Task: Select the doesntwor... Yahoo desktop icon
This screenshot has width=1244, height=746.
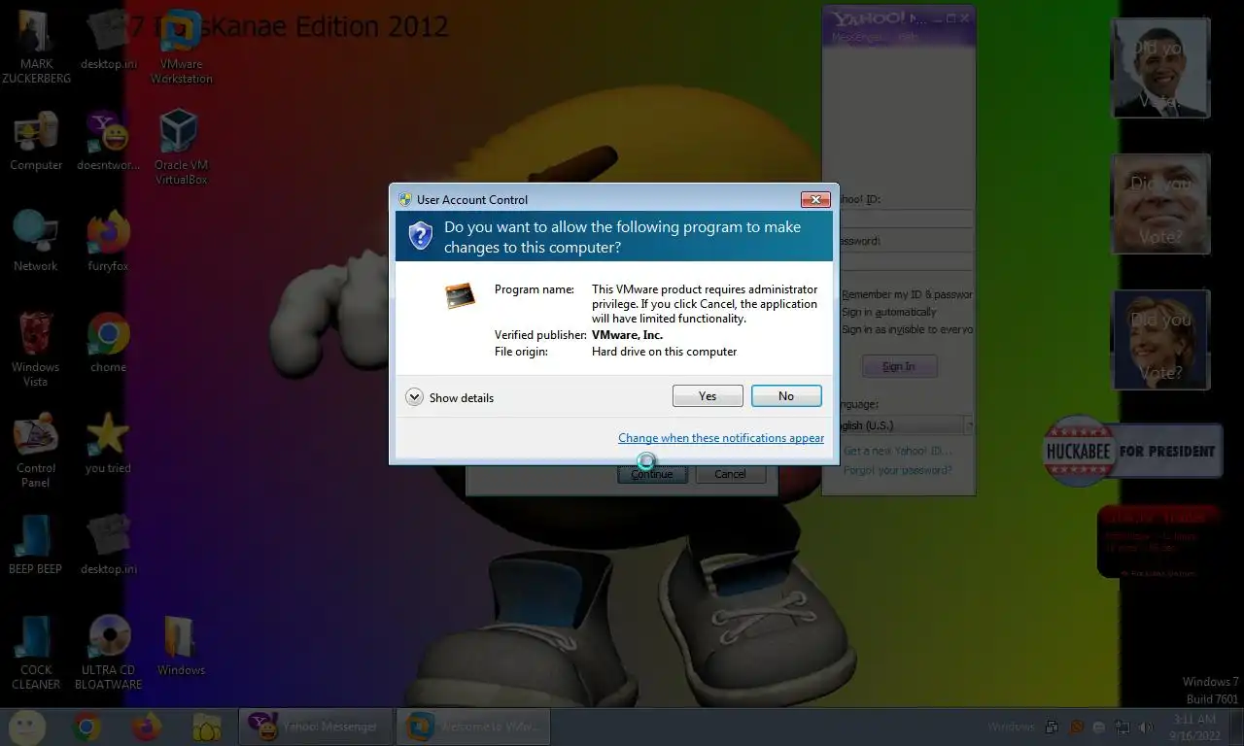Action: [108, 141]
